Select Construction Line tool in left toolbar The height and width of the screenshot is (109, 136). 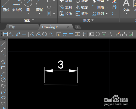click(3, 50)
